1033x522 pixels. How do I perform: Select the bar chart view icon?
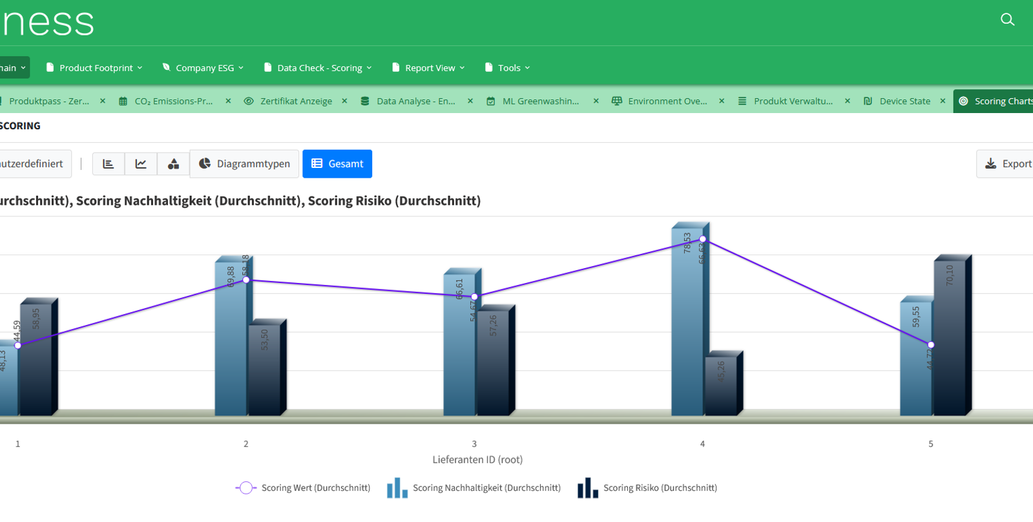click(109, 164)
